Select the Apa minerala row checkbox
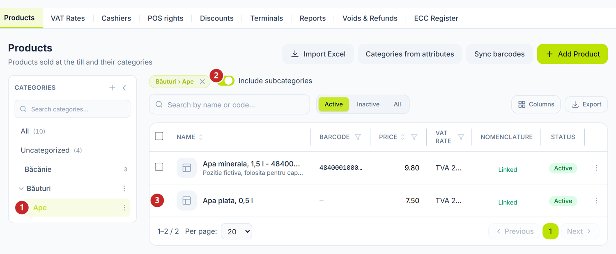The height and width of the screenshot is (254, 616). [159, 167]
